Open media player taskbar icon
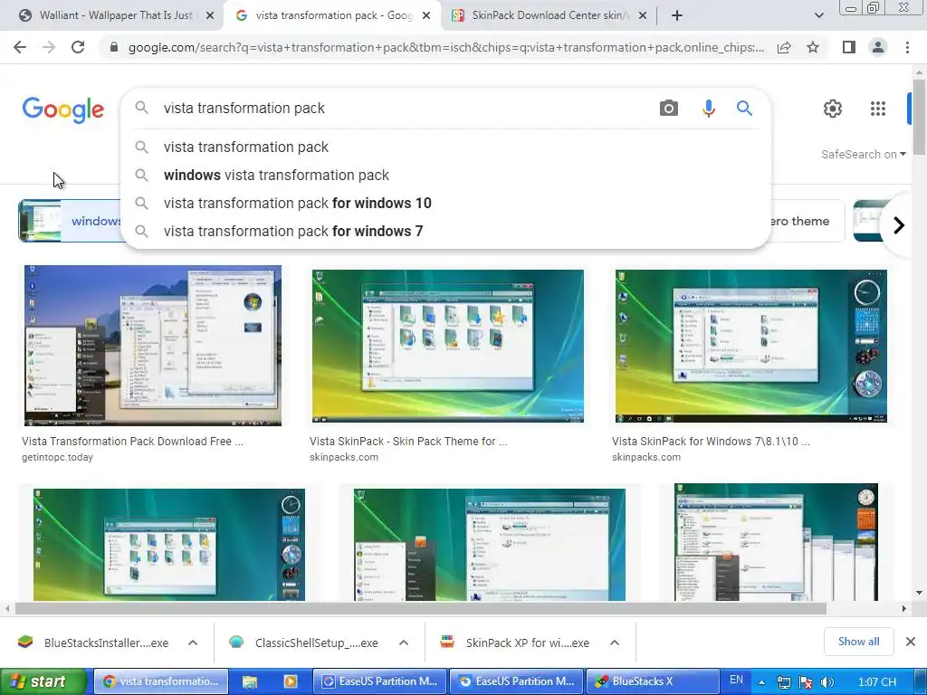927x695 pixels. [x=291, y=681]
